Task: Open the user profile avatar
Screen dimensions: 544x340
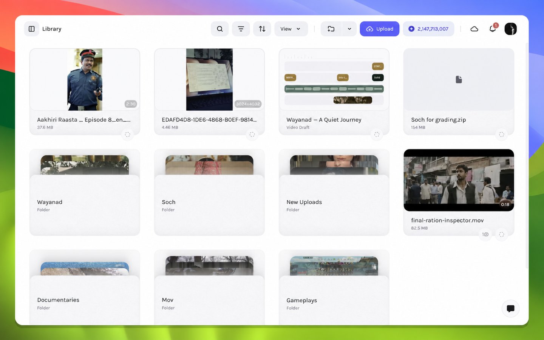Action: (x=510, y=29)
